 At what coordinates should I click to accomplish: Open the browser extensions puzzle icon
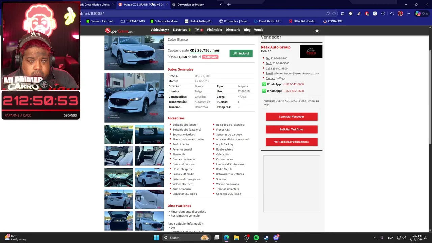click(x=383, y=13)
